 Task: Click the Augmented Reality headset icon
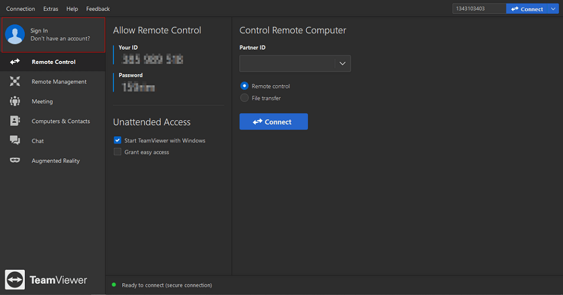(x=15, y=160)
